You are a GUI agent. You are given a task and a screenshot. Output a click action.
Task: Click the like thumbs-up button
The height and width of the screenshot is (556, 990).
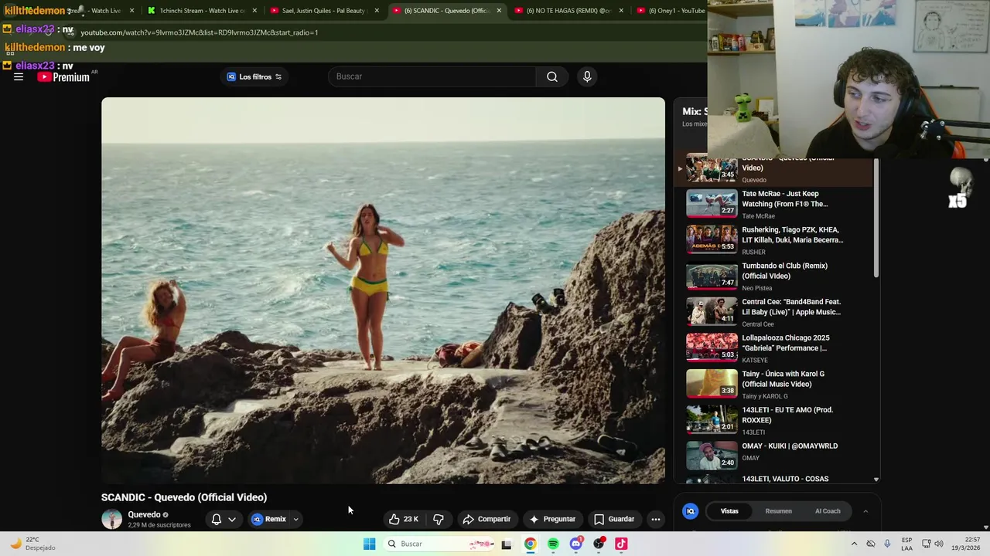(x=403, y=519)
